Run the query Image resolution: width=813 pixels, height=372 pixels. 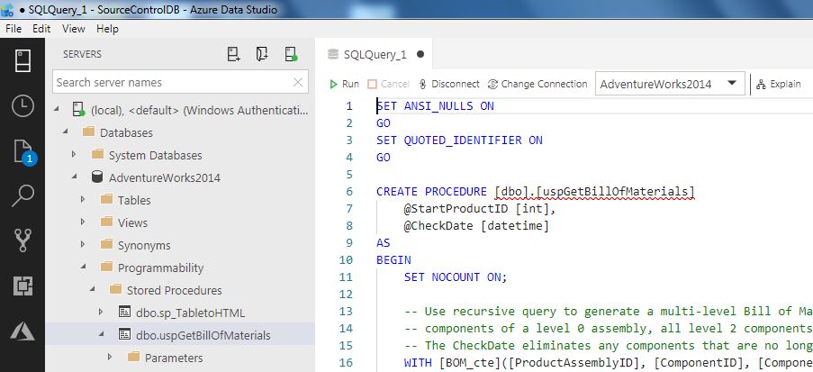344,84
